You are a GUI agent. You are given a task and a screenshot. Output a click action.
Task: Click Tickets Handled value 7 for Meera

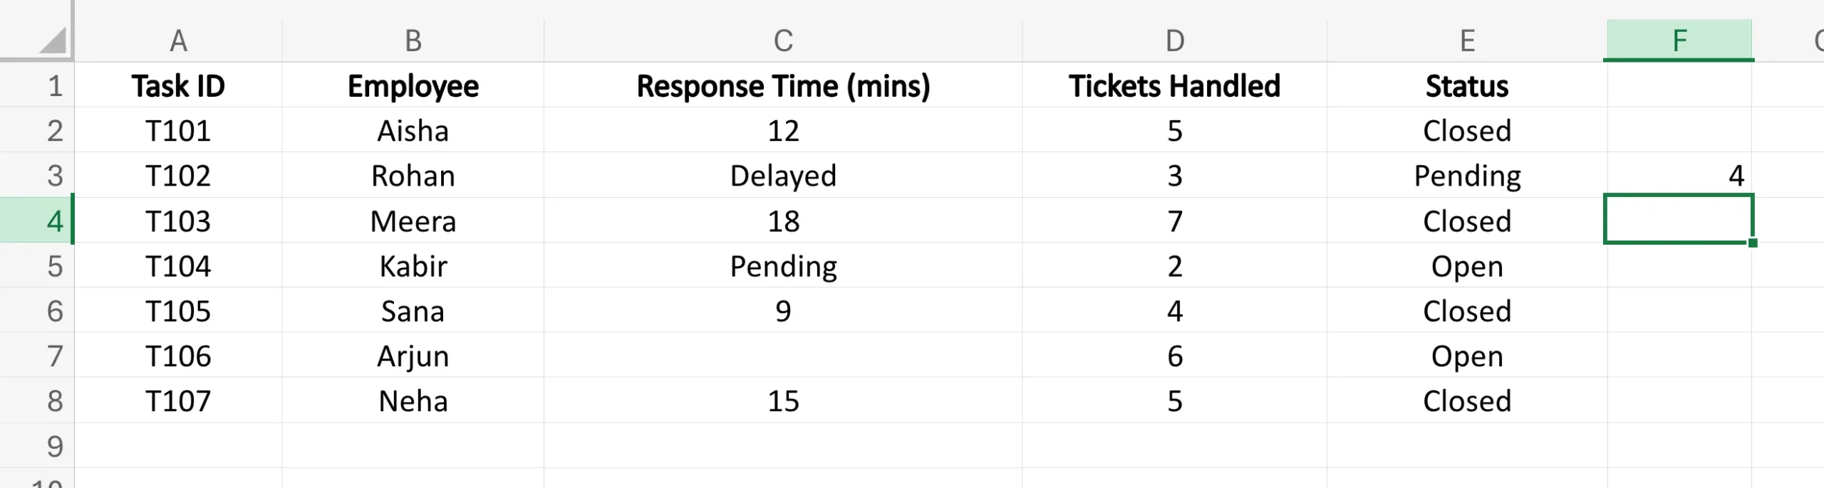[1175, 221]
